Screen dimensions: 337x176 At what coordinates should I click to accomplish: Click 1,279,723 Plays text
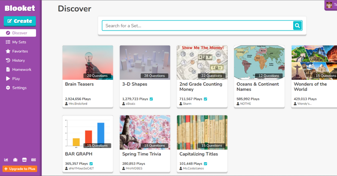point(135,99)
